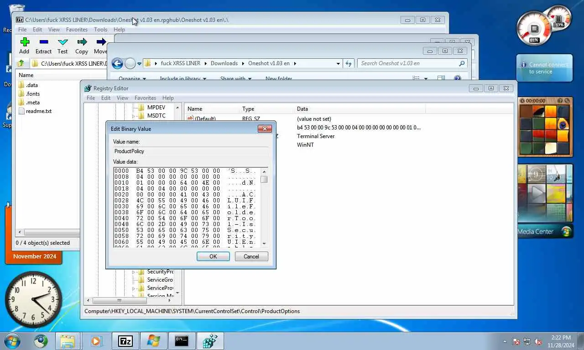The height and width of the screenshot is (350, 584).
Task: Switch to 7-Zip via taskbar icon
Action: tap(125, 340)
